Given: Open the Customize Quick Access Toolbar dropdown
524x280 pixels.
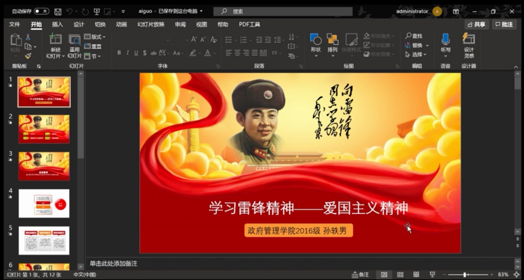Looking at the screenshot, I should 123,12.
